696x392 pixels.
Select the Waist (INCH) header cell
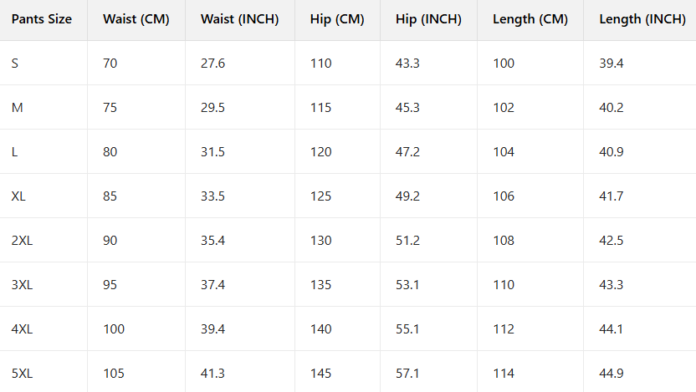point(239,19)
